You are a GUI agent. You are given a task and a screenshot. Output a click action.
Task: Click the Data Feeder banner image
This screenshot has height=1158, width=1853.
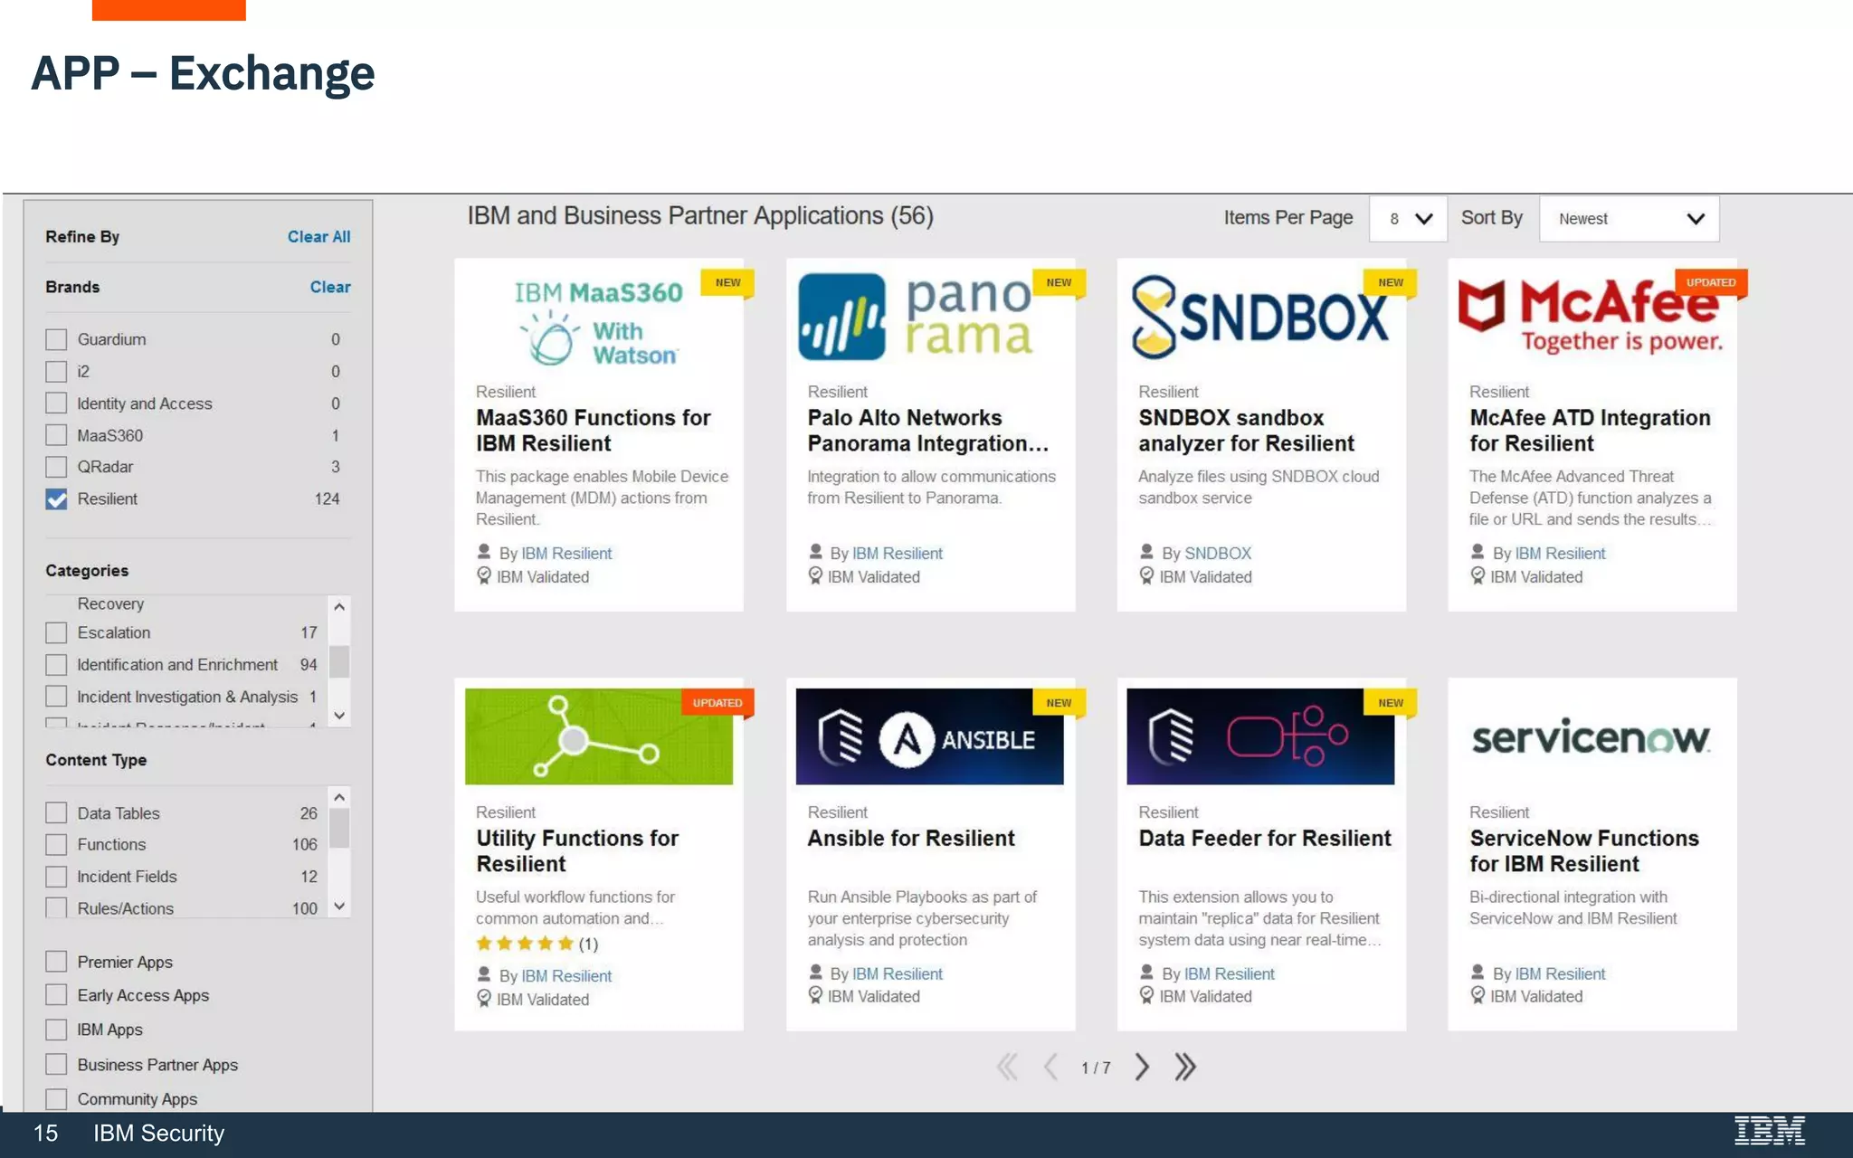pyautogui.click(x=1260, y=736)
